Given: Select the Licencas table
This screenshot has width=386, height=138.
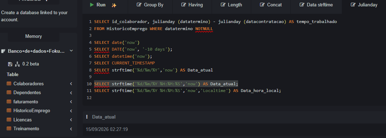Looking at the screenshot, I should click(22, 120).
